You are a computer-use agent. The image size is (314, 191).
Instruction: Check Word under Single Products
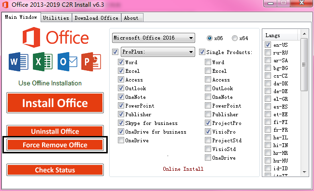[208, 62]
